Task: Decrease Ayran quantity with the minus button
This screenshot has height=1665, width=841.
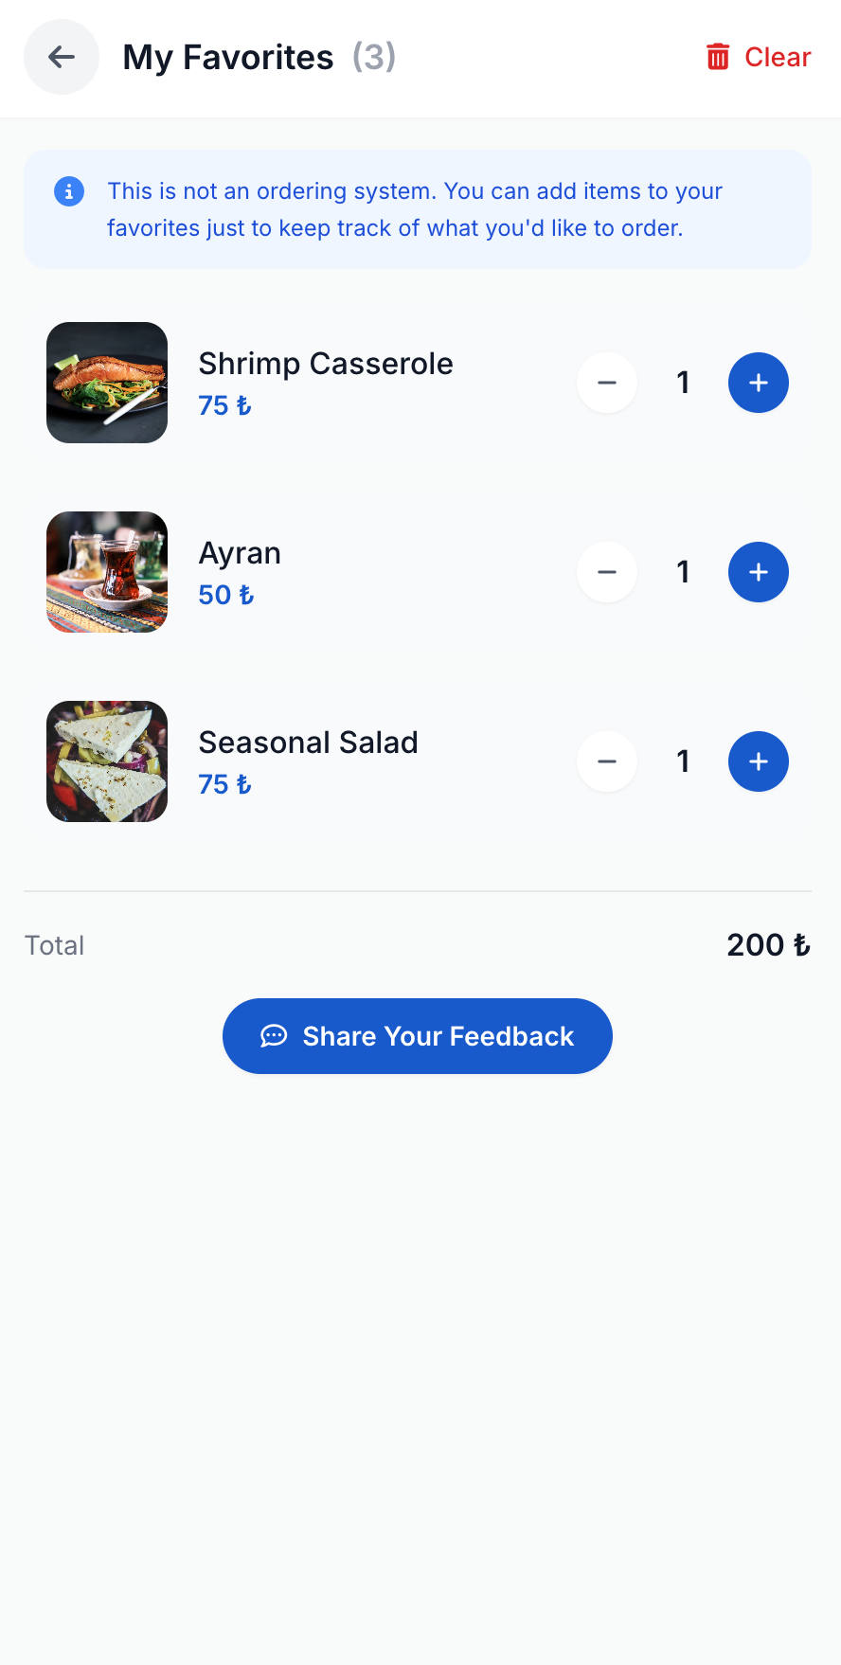Action: [x=607, y=572]
